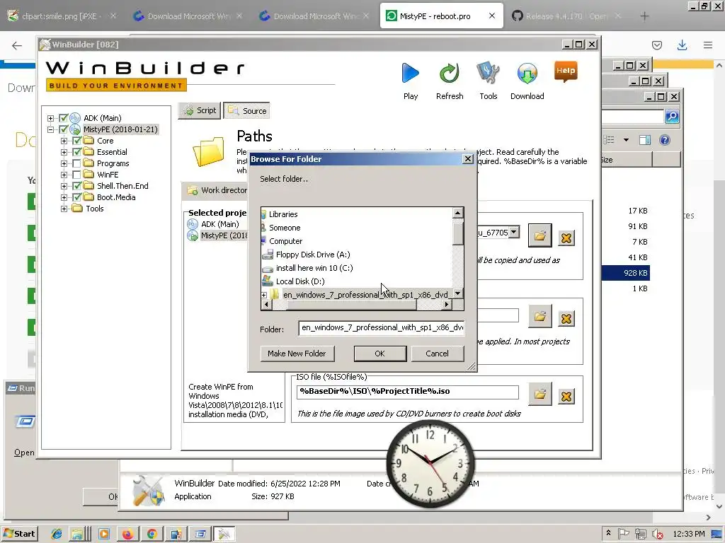725x543 pixels.
Task: Click the folder list vertical scrollbar thumb
Action: coord(458,232)
